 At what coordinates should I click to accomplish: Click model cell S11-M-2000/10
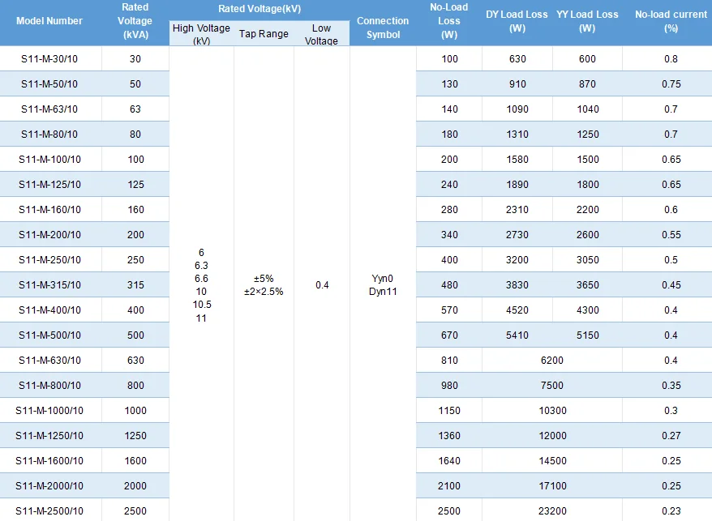tap(49, 486)
